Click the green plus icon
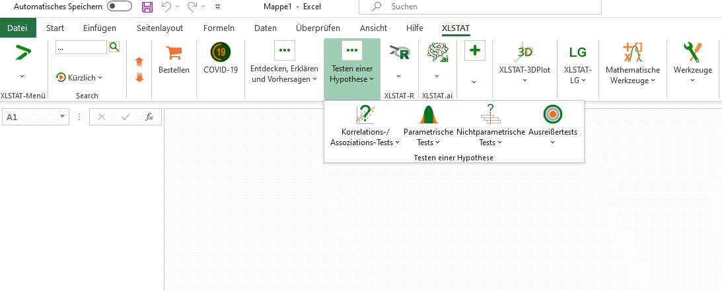The height and width of the screenshot is (291, 722). [x=474, y=51]
